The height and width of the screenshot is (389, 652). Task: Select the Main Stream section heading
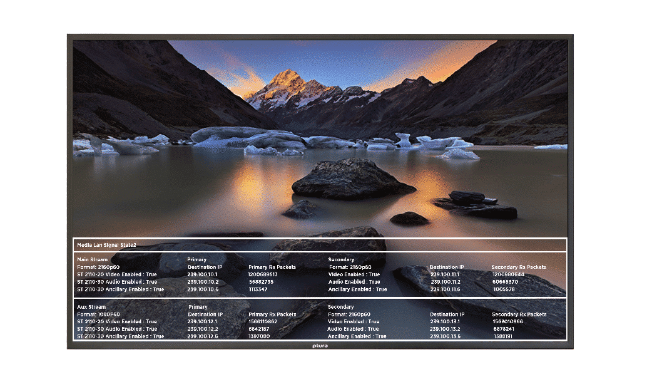pyautogui.click(x=93, y=259)
